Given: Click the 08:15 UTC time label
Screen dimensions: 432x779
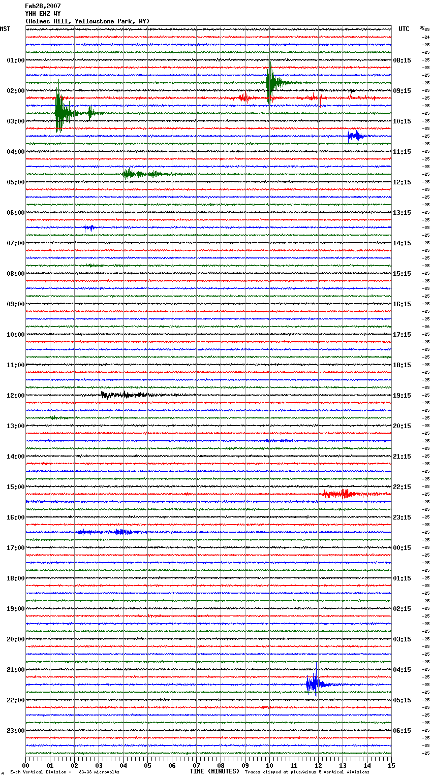Looking at the screenshot, I should pyautogui.click(x=402, y=60).
